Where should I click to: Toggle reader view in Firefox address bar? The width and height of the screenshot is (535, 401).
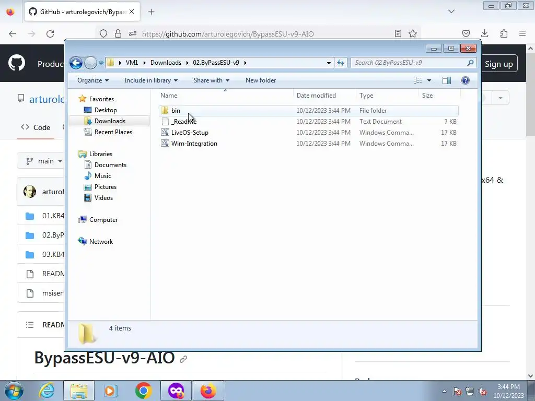398,33
